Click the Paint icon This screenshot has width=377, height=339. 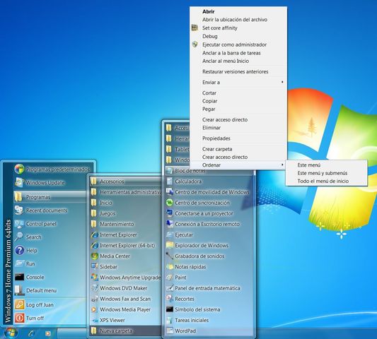click(170, 278)
